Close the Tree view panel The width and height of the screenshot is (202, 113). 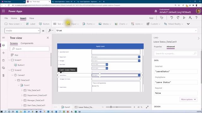pos(48,38)
